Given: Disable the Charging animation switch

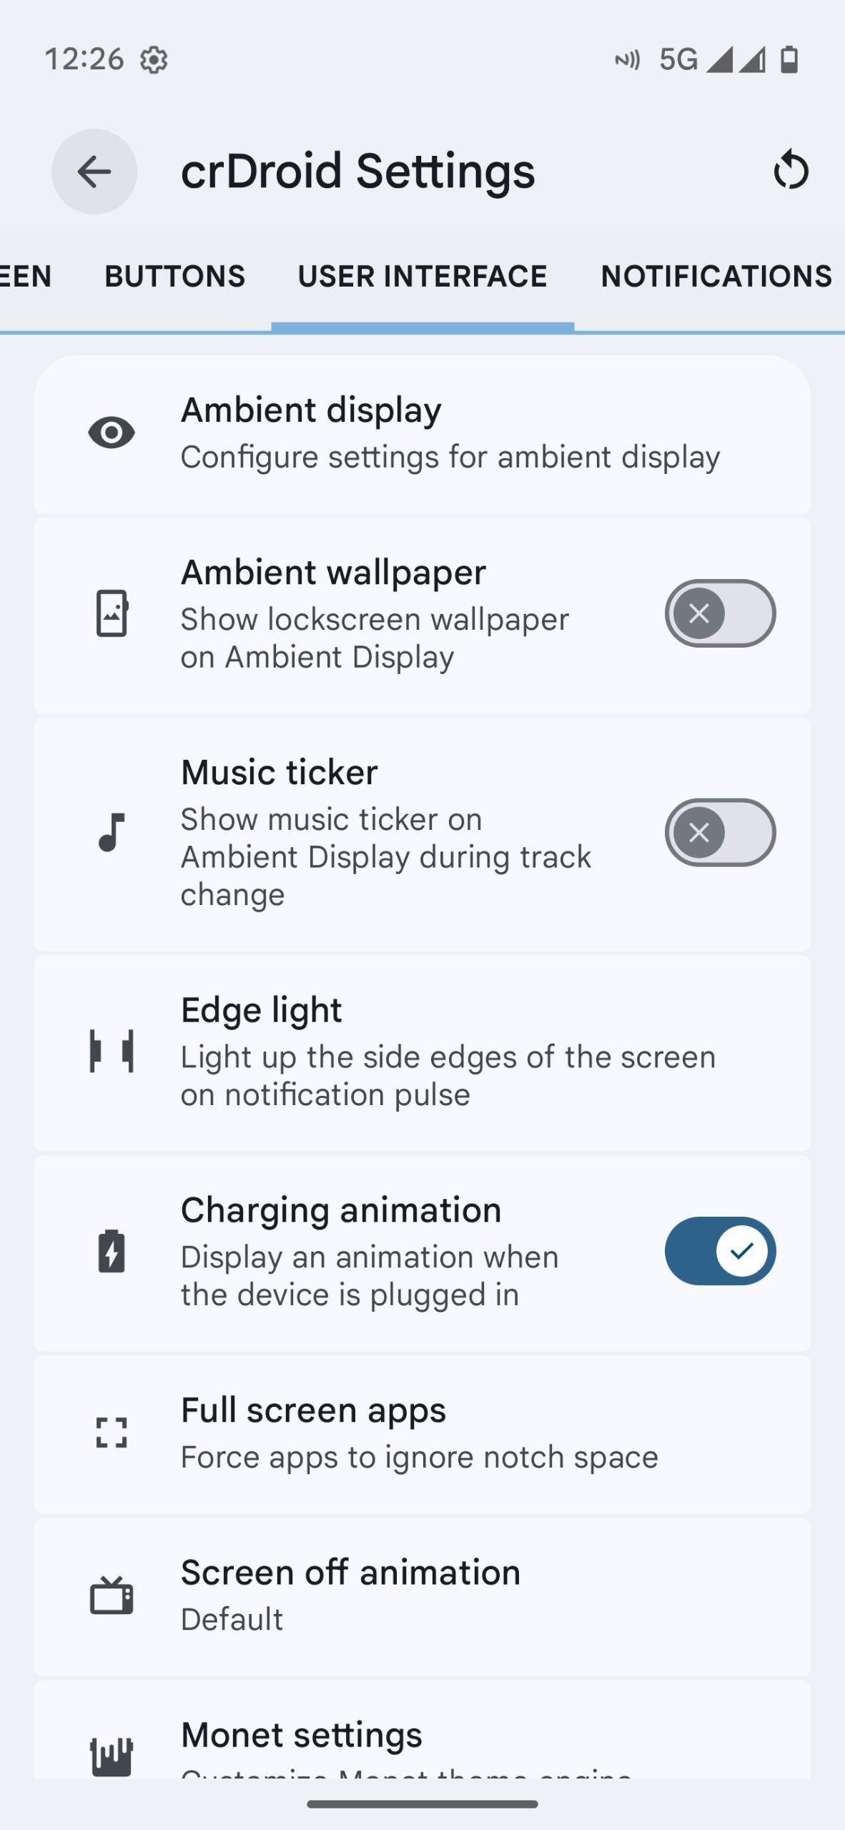Looking at the screenshot, I should 720,1251.
